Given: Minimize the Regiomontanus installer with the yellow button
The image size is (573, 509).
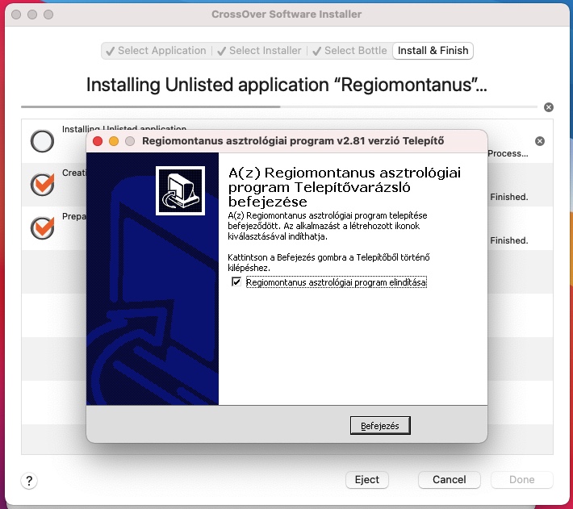Looking at the screenshot, I should coord(114,141).
